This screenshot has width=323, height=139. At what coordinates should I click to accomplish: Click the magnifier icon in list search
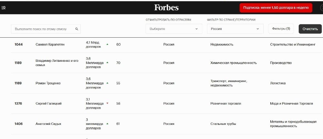(x=77, y=29)
